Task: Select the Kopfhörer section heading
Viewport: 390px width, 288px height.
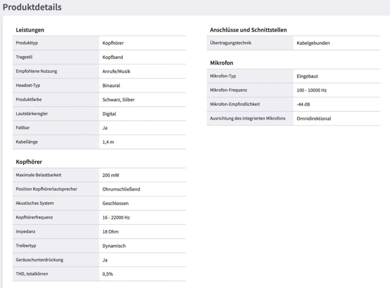Action: [29, 162]
